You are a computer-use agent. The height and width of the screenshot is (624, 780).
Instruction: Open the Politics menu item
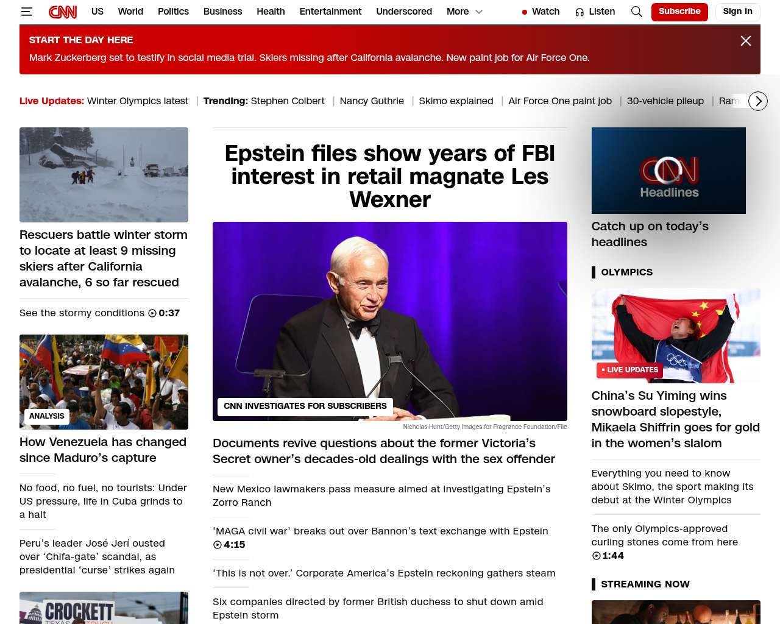tap(173, 12)
